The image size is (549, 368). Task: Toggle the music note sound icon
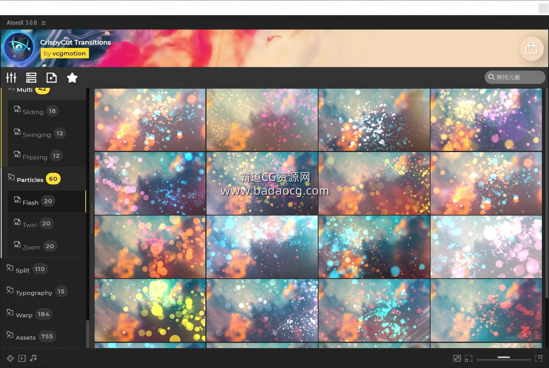(x=33, y=358)
